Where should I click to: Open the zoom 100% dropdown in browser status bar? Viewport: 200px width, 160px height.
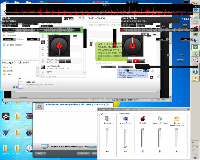click(x=168, y=100)
